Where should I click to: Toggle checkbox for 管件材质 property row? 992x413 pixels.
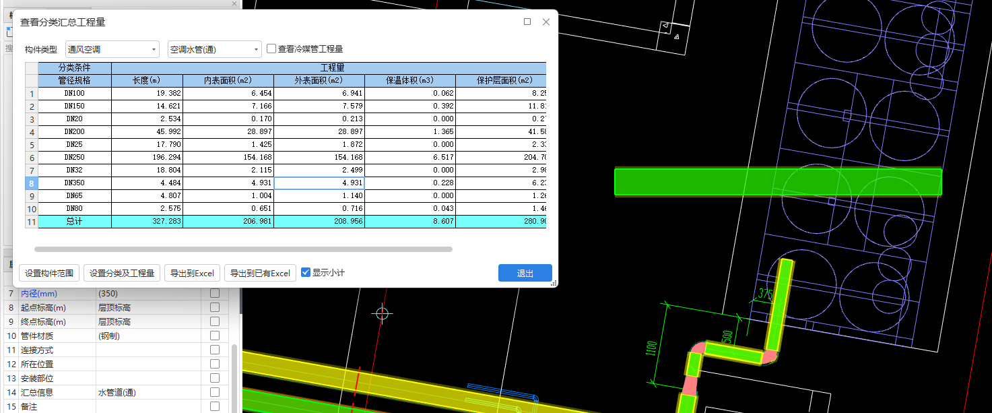(215, 336)
